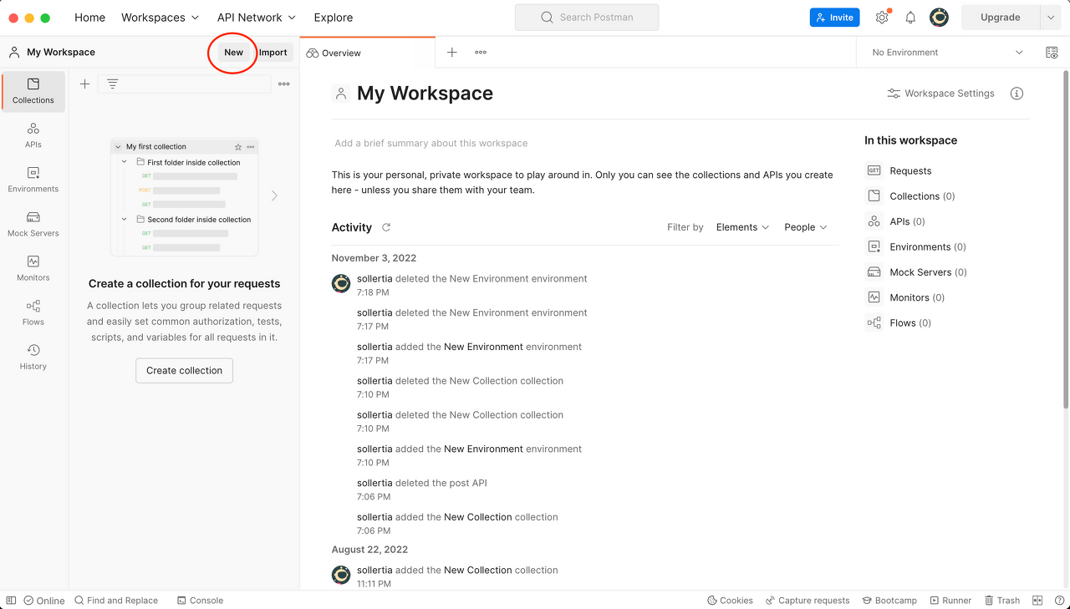Image resolution: width=1070 pixels, height=609 pixels.
Task: Open Cookies manager
Action: point(730,600)
